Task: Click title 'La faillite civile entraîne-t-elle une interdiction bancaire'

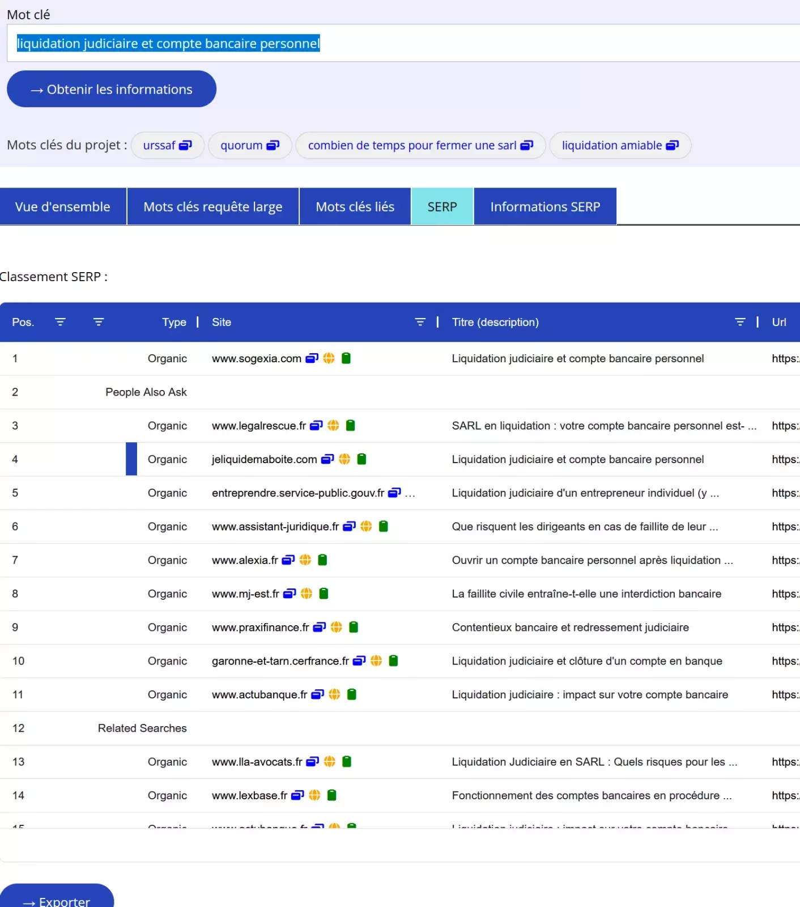Action: click(x=586, y=594)
